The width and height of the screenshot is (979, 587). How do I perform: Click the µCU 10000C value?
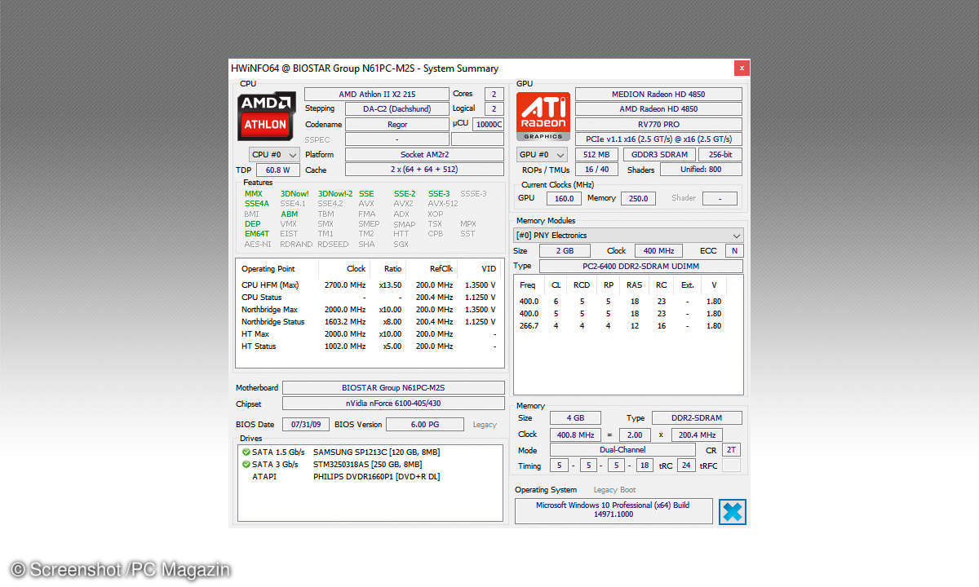(x=489, y=125)
